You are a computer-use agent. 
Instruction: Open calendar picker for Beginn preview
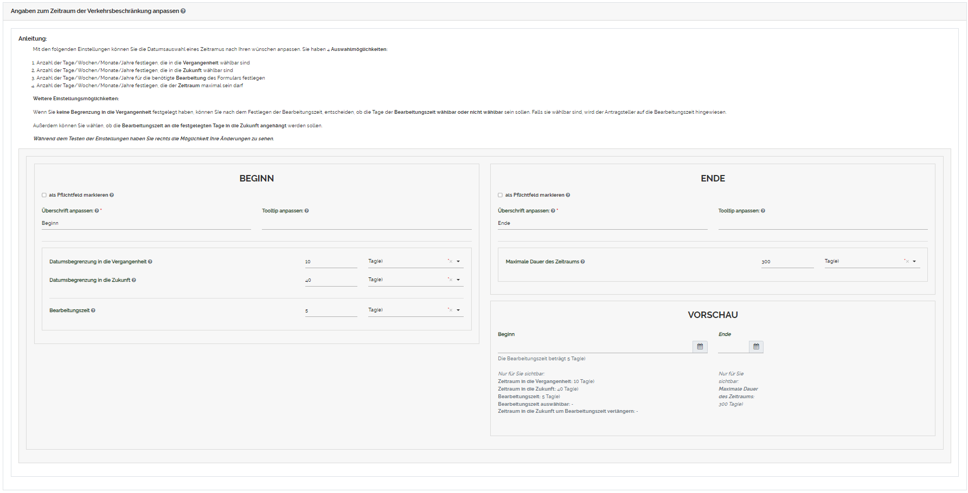[x=700, y=347]
